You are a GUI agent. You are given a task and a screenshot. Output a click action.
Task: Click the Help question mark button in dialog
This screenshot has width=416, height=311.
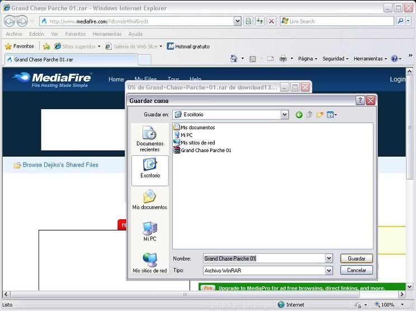[x=360, y=101]
